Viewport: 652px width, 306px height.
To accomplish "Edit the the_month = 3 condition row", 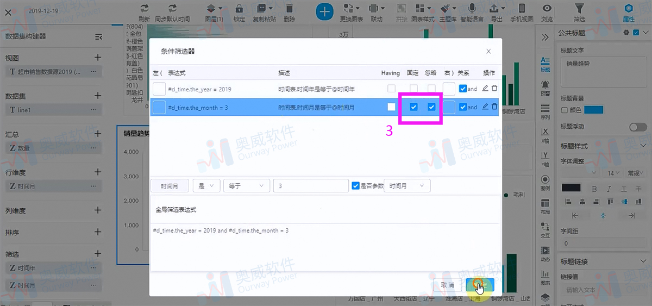I will tap(485, 107).
